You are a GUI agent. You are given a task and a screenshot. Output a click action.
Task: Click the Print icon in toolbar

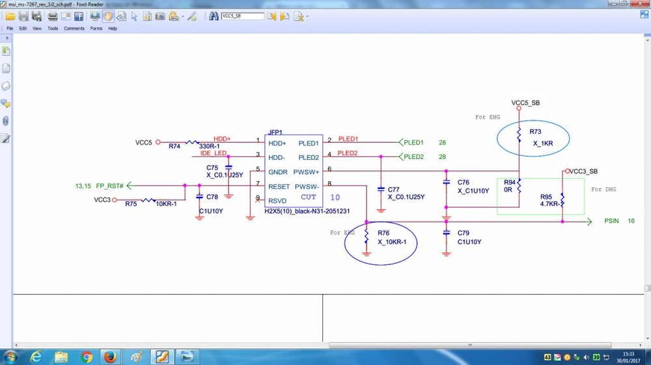coord(53,16)
